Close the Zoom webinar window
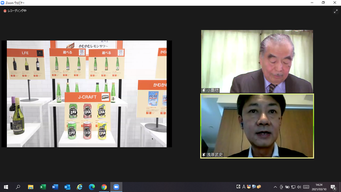This screenshot has width=341, height=192. (335, 3)
